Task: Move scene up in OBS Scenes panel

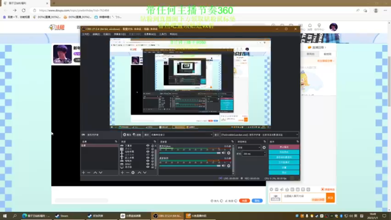Action: point(95,173)
